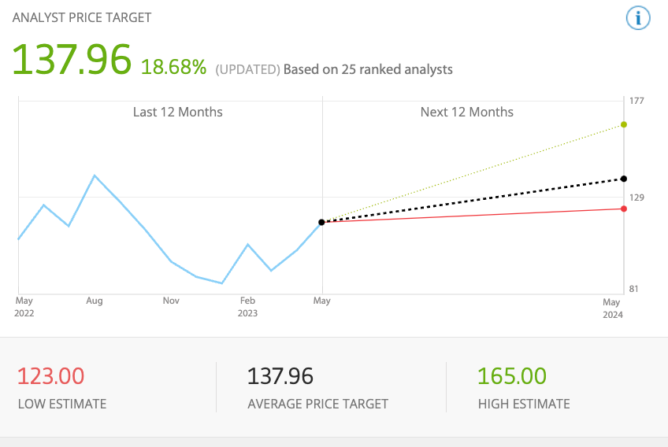Click the Feb 2023 axis label
The height and width of the screenshot is (447, 668).
[x=248, y=306]
